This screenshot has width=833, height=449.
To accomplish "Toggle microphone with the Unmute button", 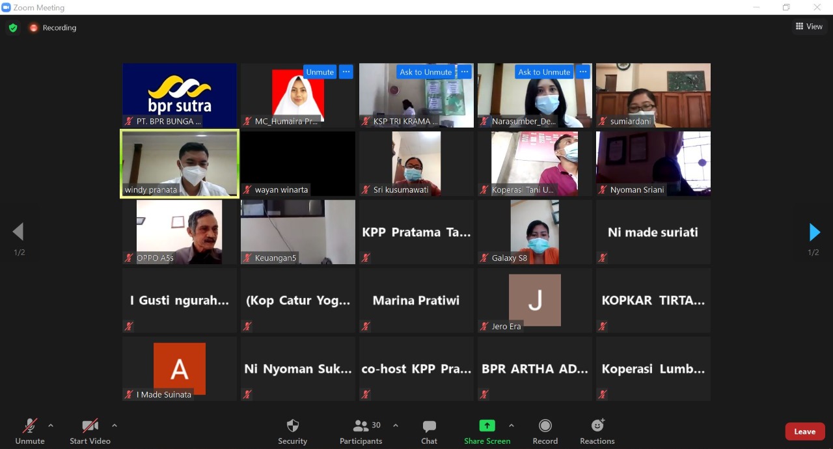I will (x=30, y=426).
